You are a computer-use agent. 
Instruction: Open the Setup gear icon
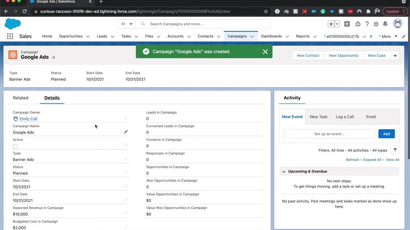[376, 24]
